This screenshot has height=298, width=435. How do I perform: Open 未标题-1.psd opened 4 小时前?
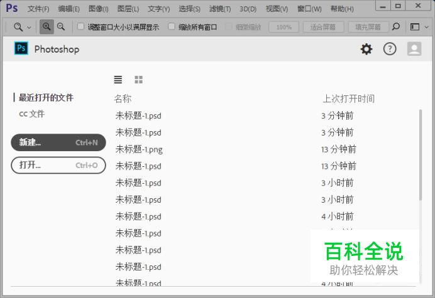(138, 216)
